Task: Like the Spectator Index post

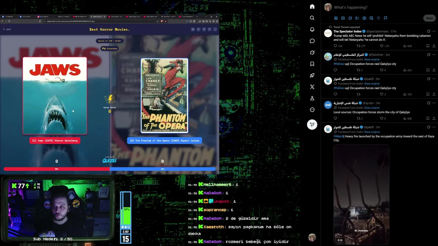Action: (x=385, y=46)
